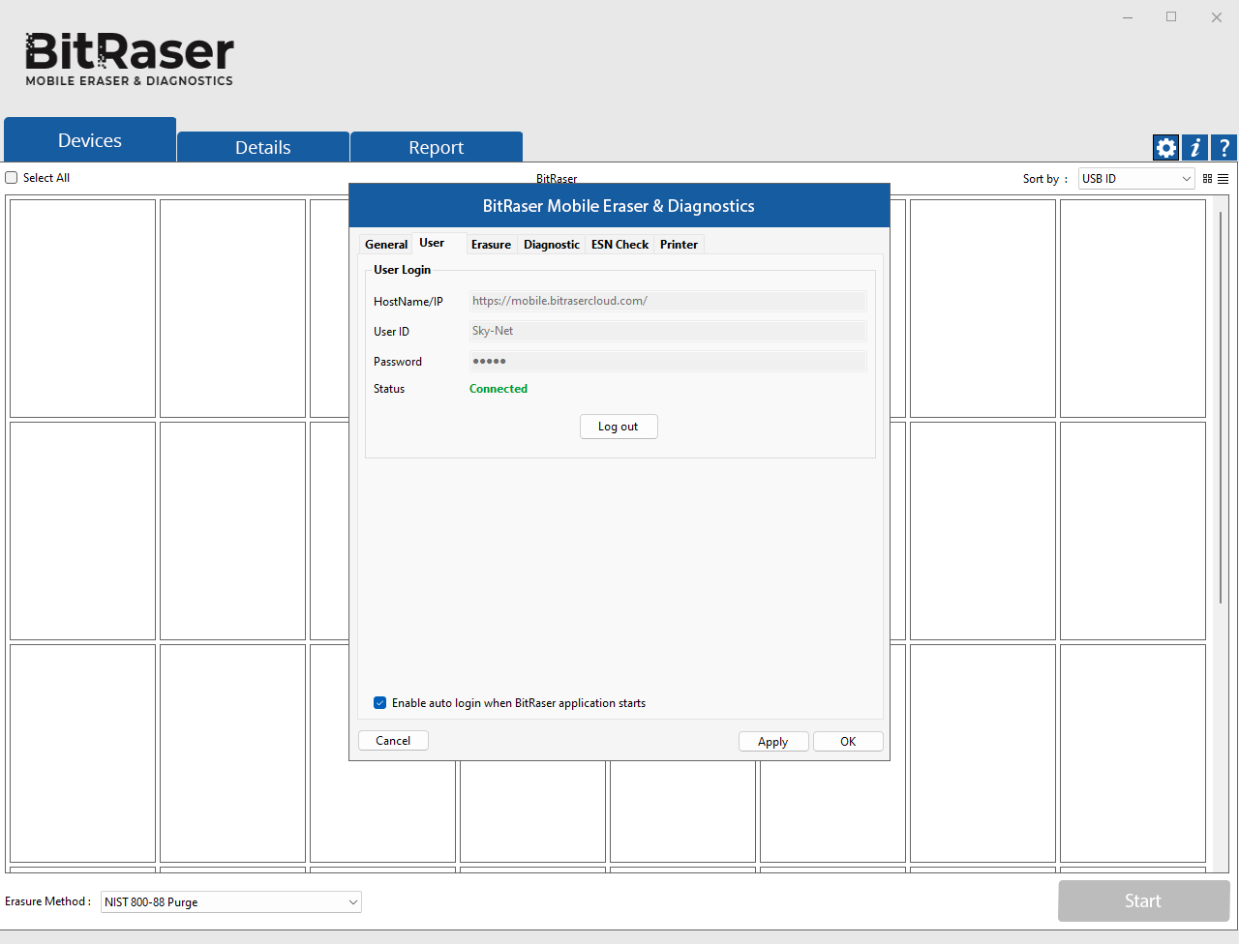The image size is (1239, 944).
Task: Click Cancel in the settings dialog
Action: point(393,741)
